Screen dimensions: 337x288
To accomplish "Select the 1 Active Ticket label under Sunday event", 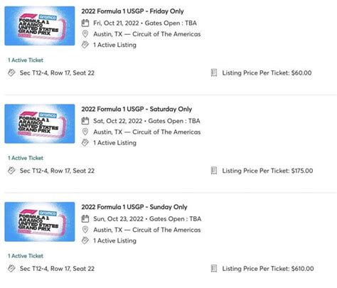I will 26,256.
